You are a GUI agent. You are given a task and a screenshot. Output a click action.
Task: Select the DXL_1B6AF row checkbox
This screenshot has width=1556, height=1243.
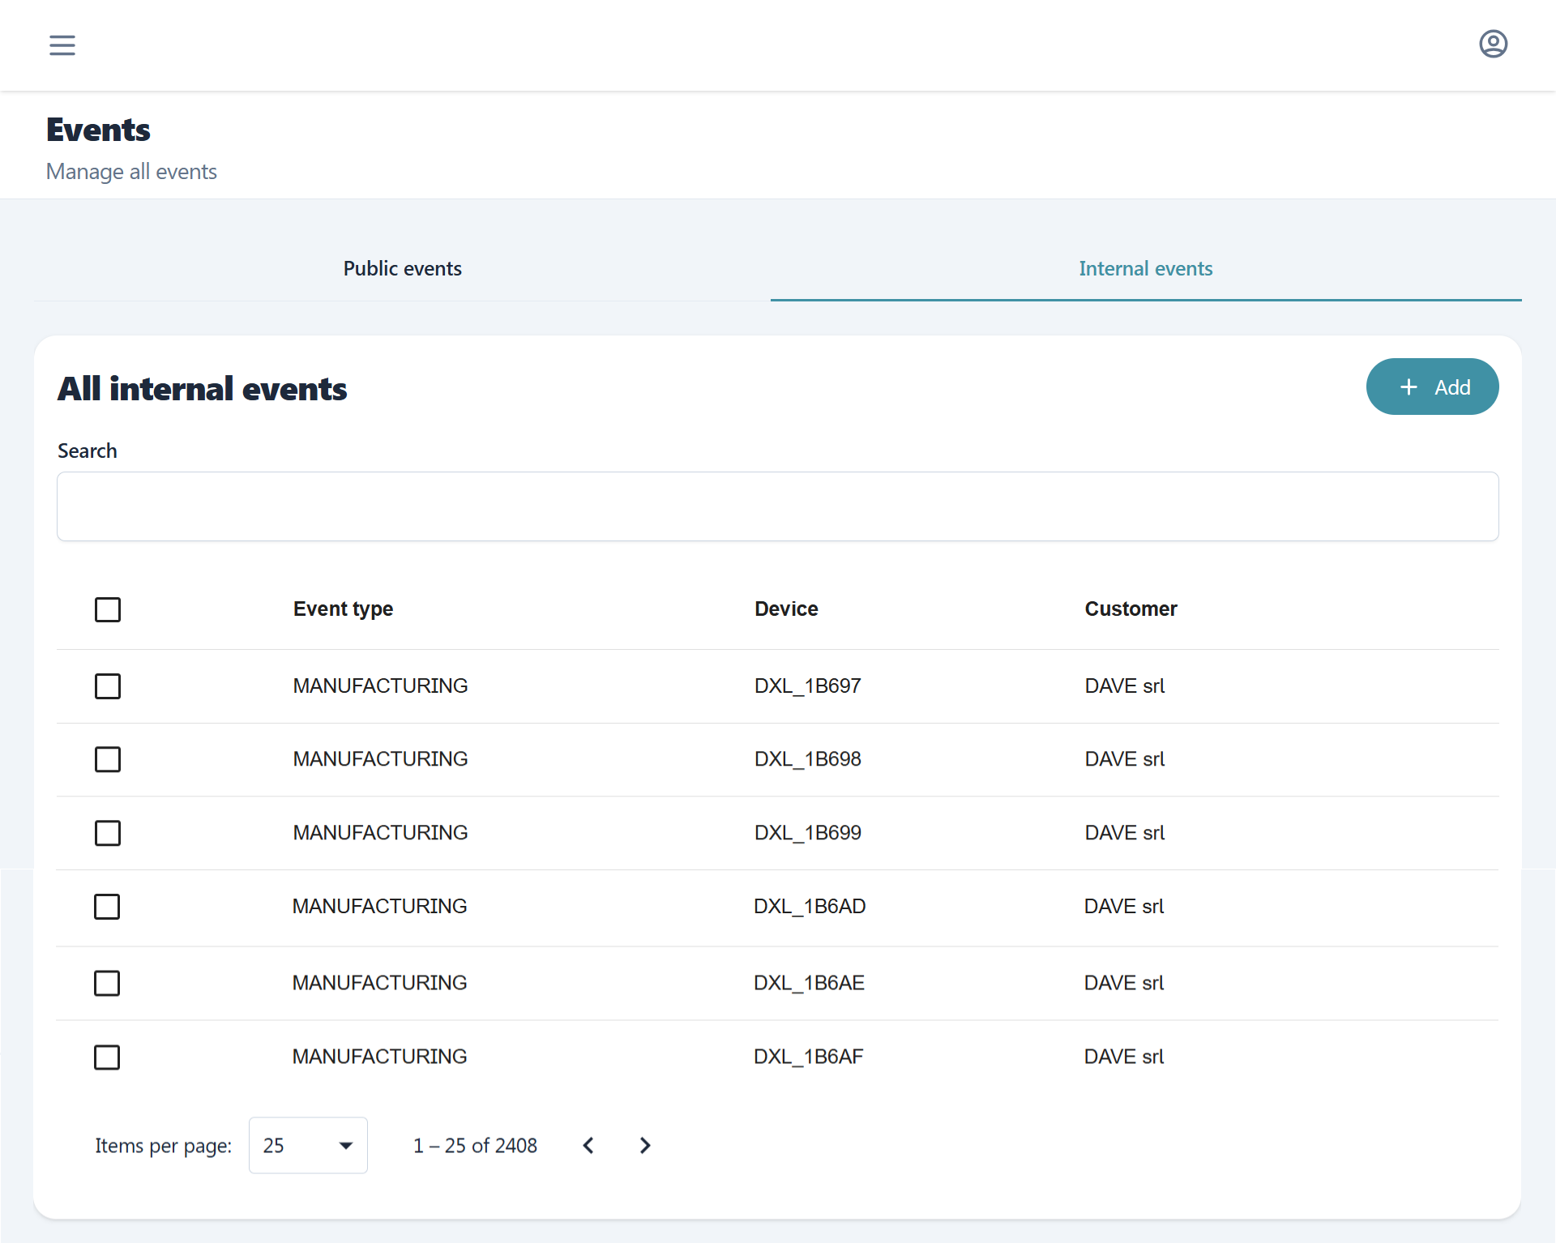[x=107, y=1057]
